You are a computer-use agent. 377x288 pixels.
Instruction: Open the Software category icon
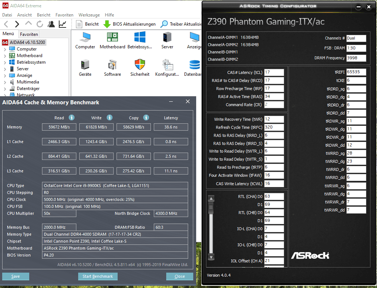coord(112,68)
